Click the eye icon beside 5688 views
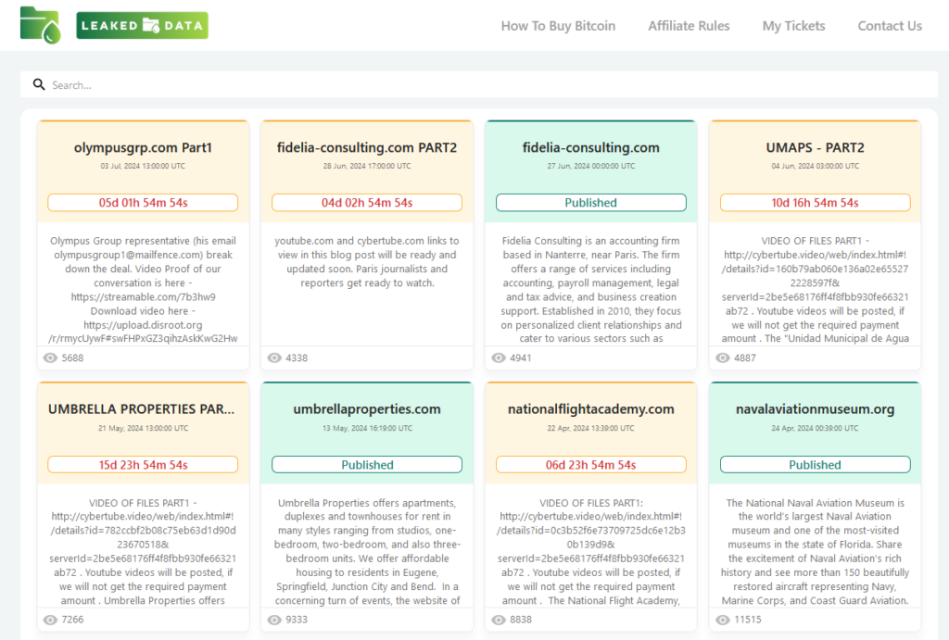The image size is (949, 640). click(x=50, y=358)
